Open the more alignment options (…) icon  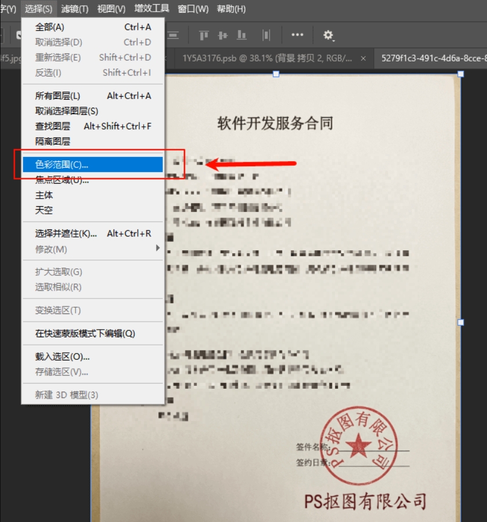[297, 35]
